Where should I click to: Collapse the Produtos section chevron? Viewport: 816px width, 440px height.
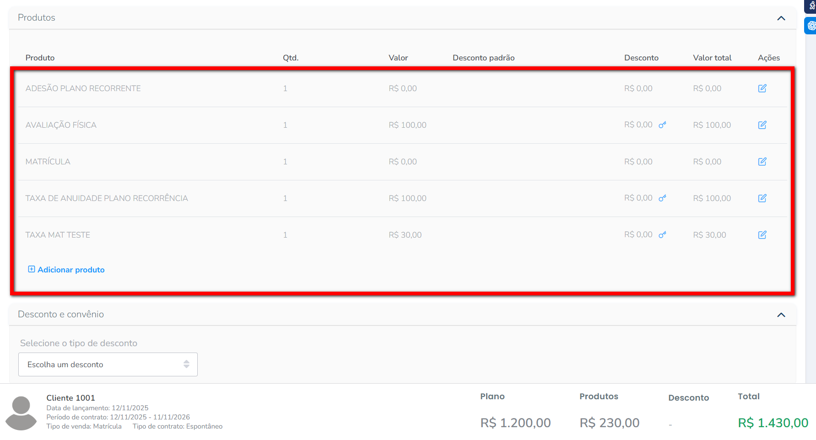click(781, 18)
